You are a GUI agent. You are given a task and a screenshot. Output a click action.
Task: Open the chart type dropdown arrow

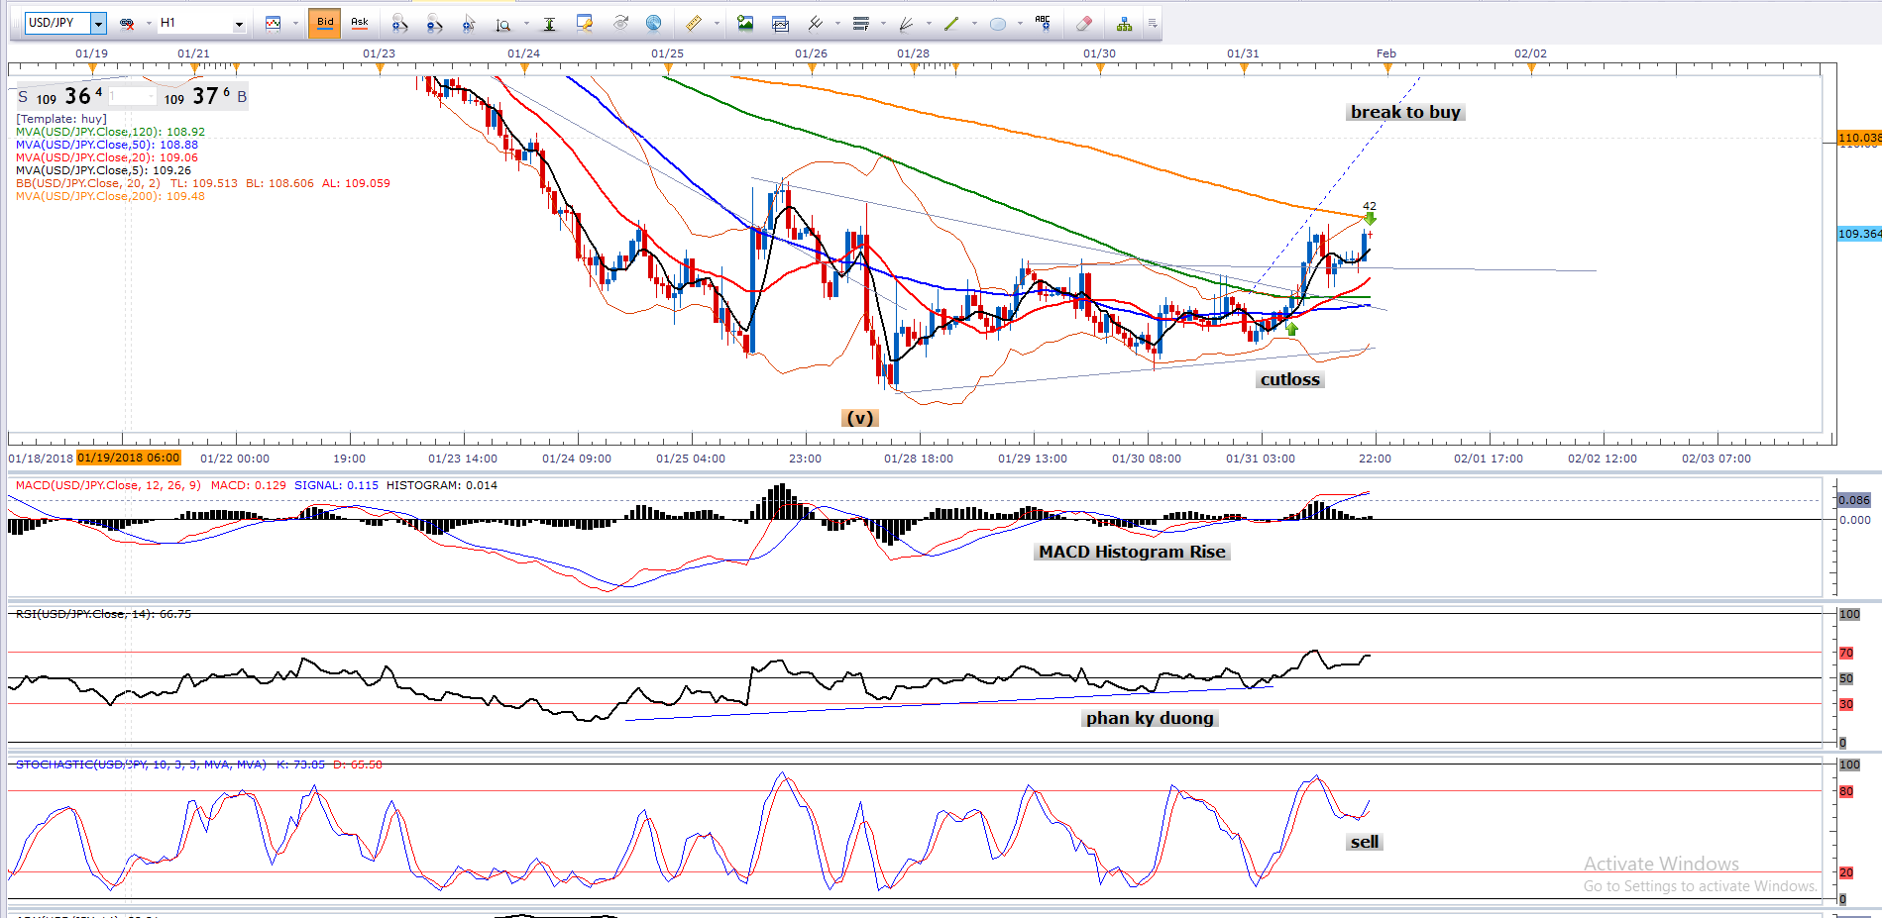[295, 24]
